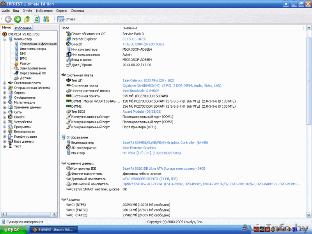
Task: Open Электропитание in the sidebar tree
Action: coord(32,68)
